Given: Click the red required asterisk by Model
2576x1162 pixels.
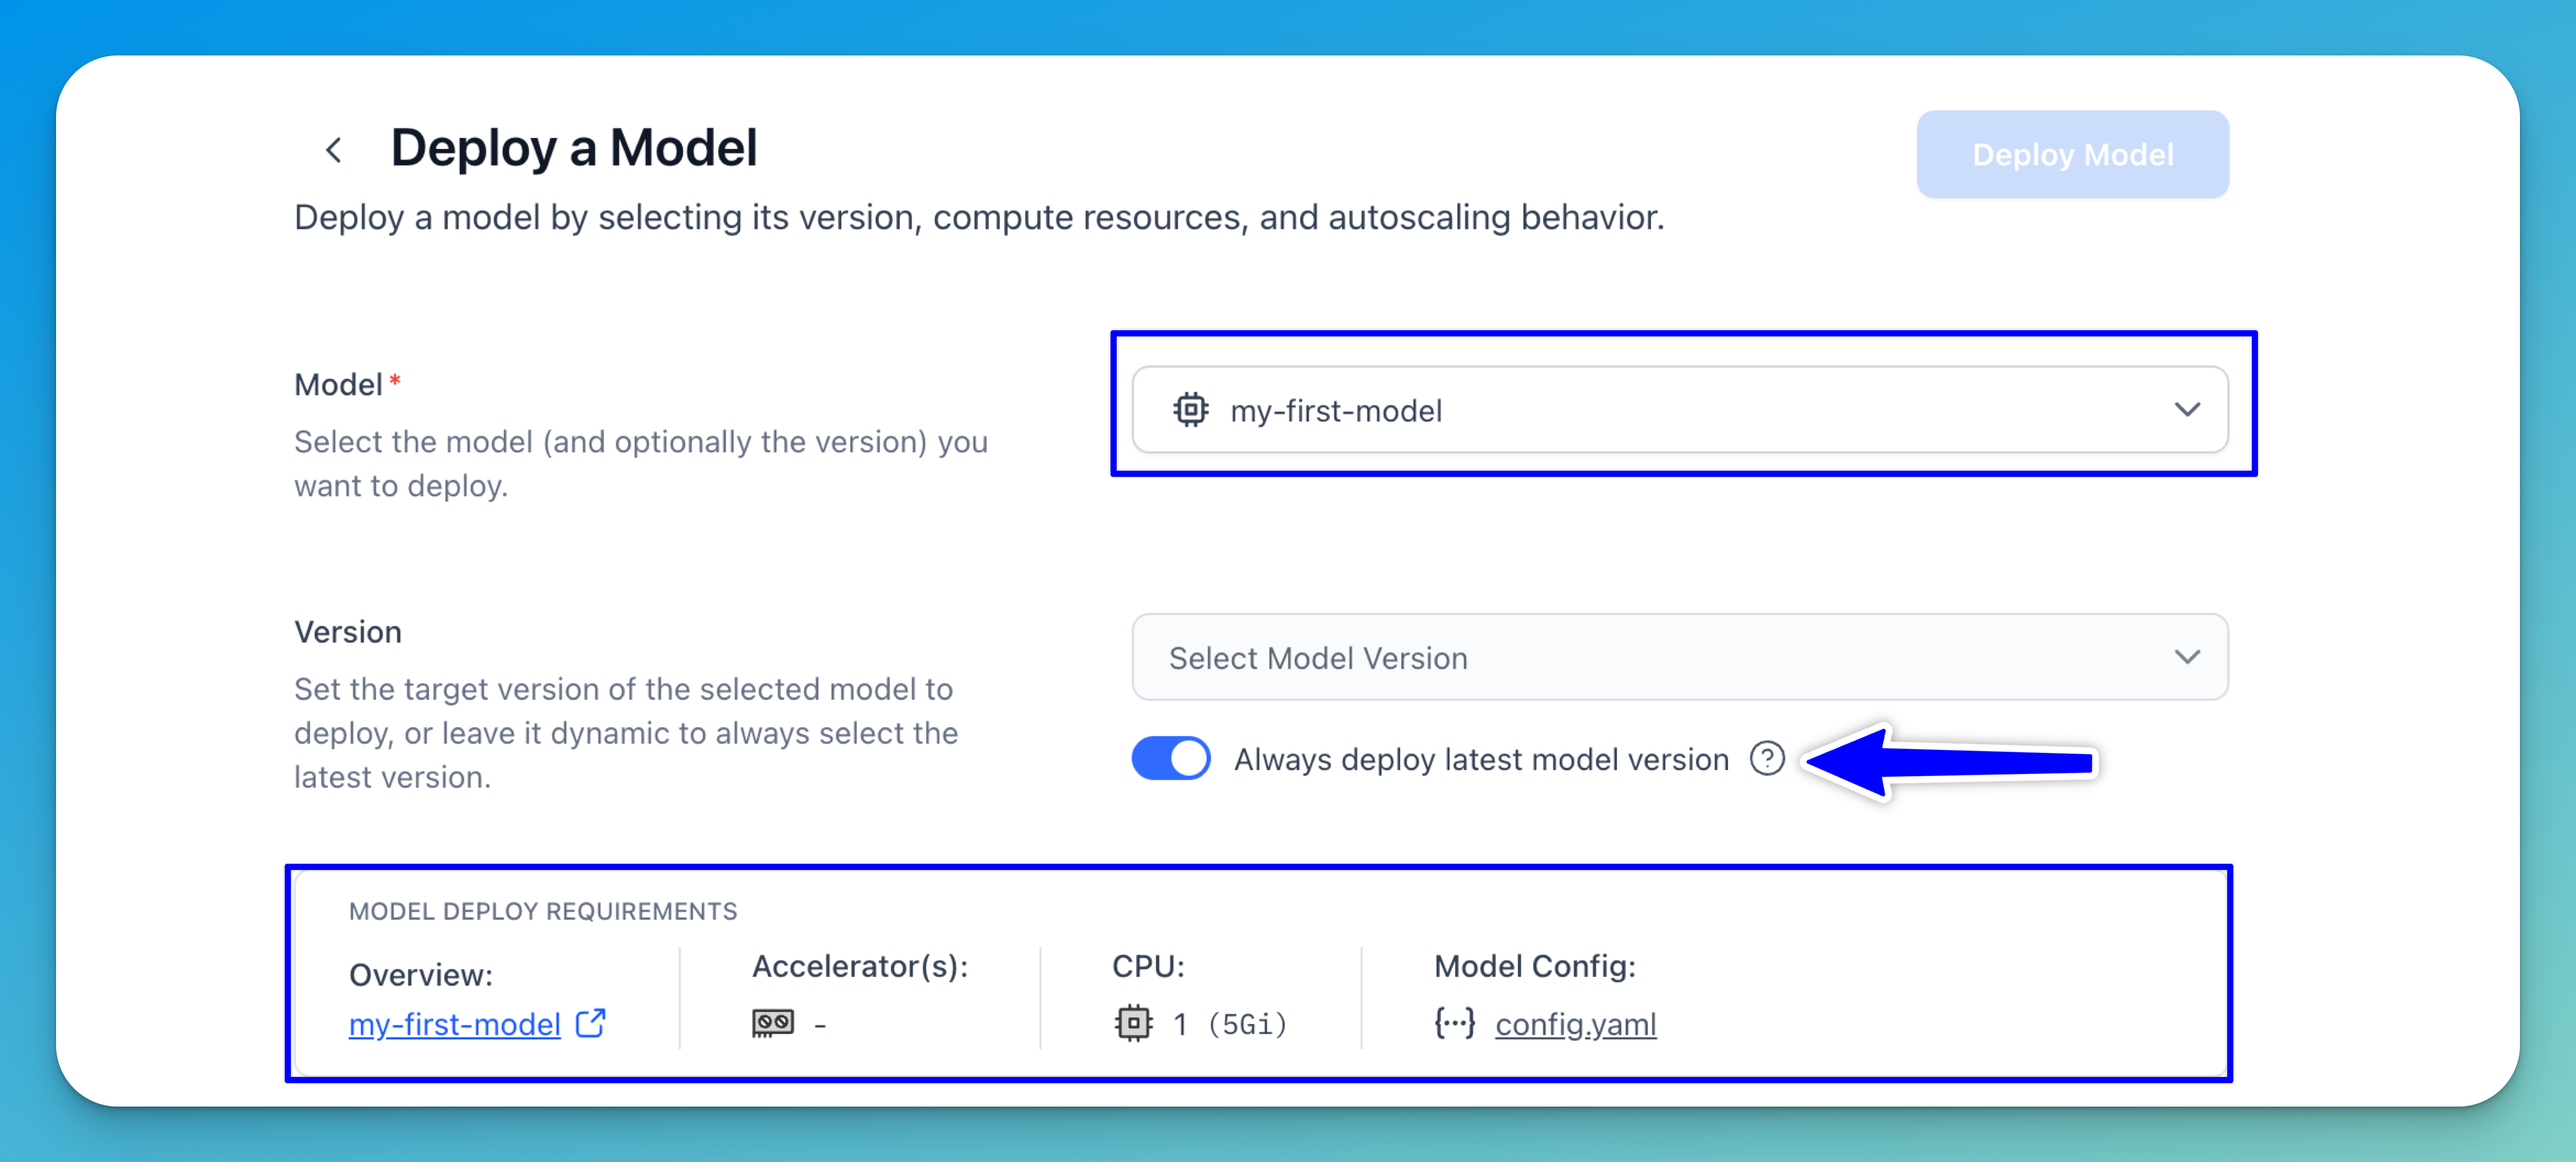Looking at the screenshot, I should click(x=395, y=380).
